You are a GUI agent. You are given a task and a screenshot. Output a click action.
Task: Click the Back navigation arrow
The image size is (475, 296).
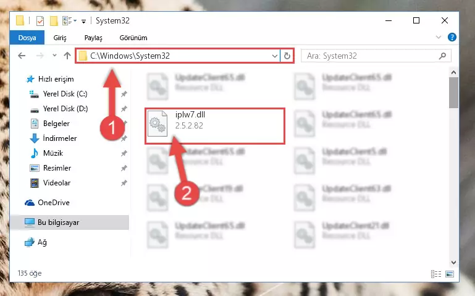pos(22,56)
